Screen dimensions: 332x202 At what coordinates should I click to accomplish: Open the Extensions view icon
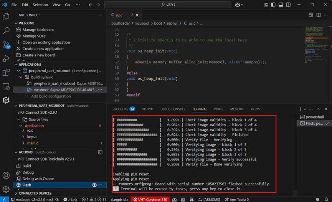6,73
